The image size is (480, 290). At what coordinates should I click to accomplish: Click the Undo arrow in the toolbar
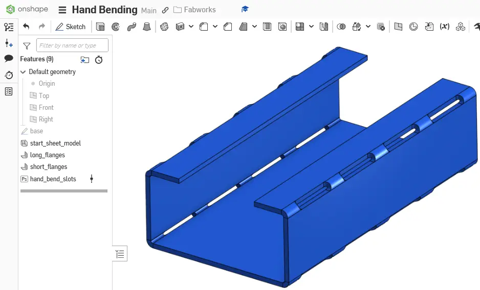pyautogui.click(x=26, y=27)
